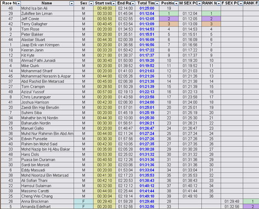Click the blue F cell for Anna Brockman
The height and width of the screenshot is (209, 259).
coord(83,202)
